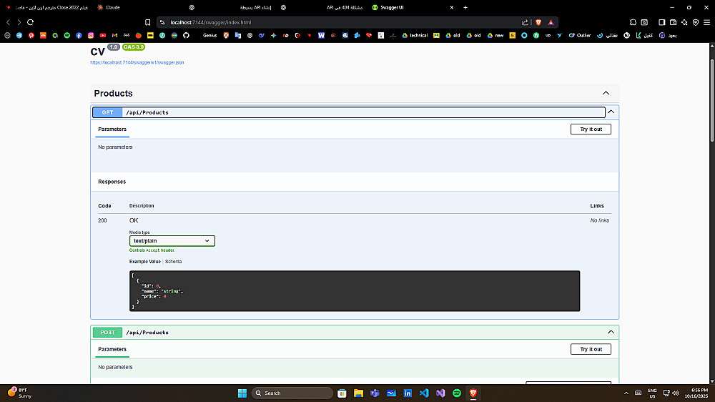Open the Pinterest bookmark
The height and width of the screenshot is (402, 715).
tap(31, 35)
